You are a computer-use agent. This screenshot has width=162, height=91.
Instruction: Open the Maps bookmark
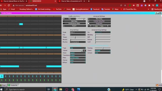click(115, 9)
